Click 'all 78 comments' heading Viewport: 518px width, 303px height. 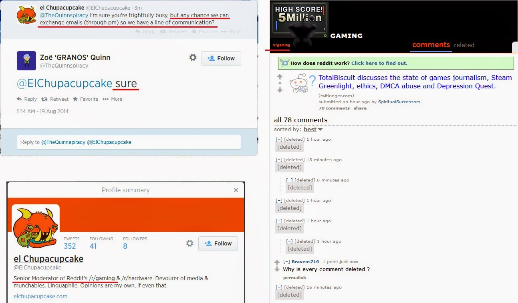[x=300, y=120]
